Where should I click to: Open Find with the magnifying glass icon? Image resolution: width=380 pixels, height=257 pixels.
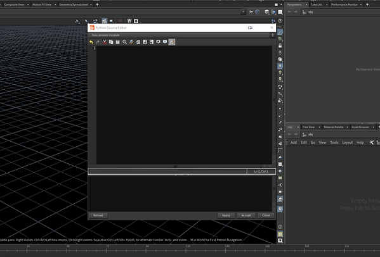[x=124, y=42]
